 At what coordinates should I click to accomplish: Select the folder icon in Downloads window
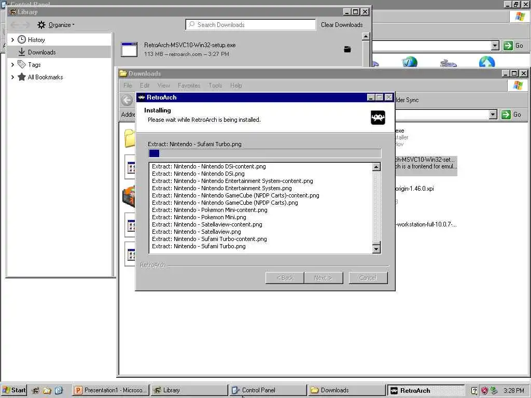point(129,138)
